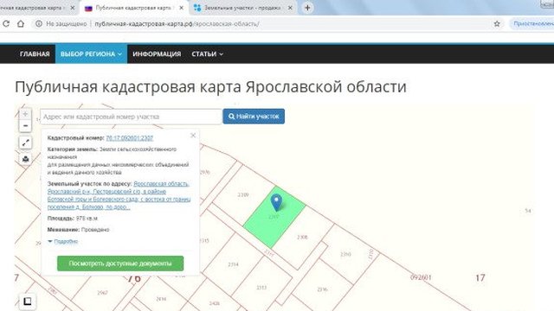Go to the browser home page
This screenshot has width=554, height=311.
pyautogui.click(x=21, y=24)
